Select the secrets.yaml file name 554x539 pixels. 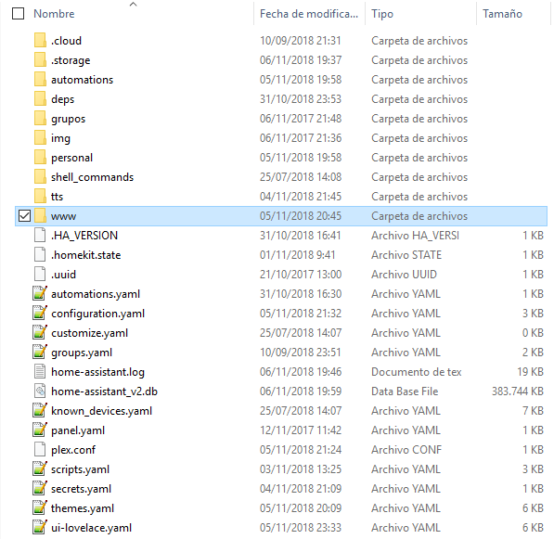81,489
